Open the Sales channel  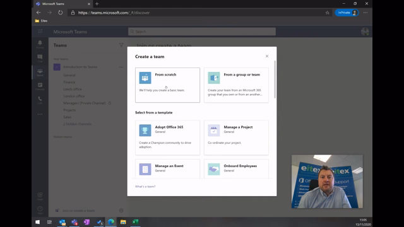point(68,117)
